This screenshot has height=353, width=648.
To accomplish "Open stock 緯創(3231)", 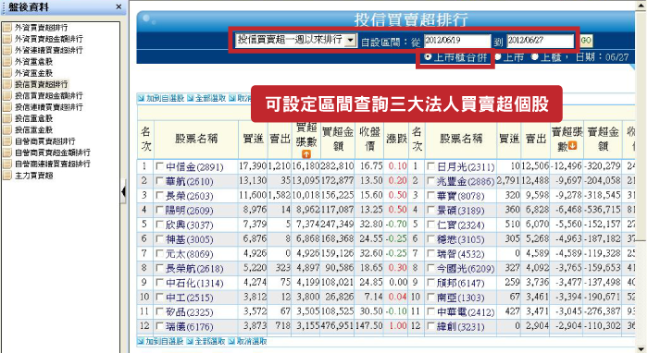I will pyautogui.click(x=460, y=327).
